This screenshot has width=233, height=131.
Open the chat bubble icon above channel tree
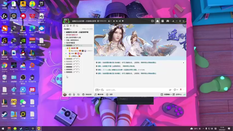(68, 26)
